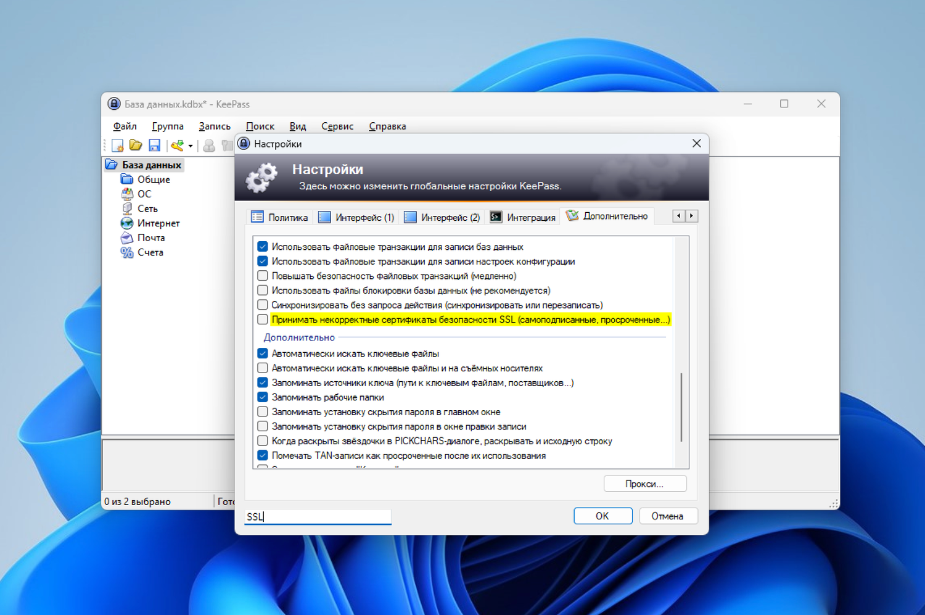Open the dropdown arrow beside the key icon

pos(191,146)
